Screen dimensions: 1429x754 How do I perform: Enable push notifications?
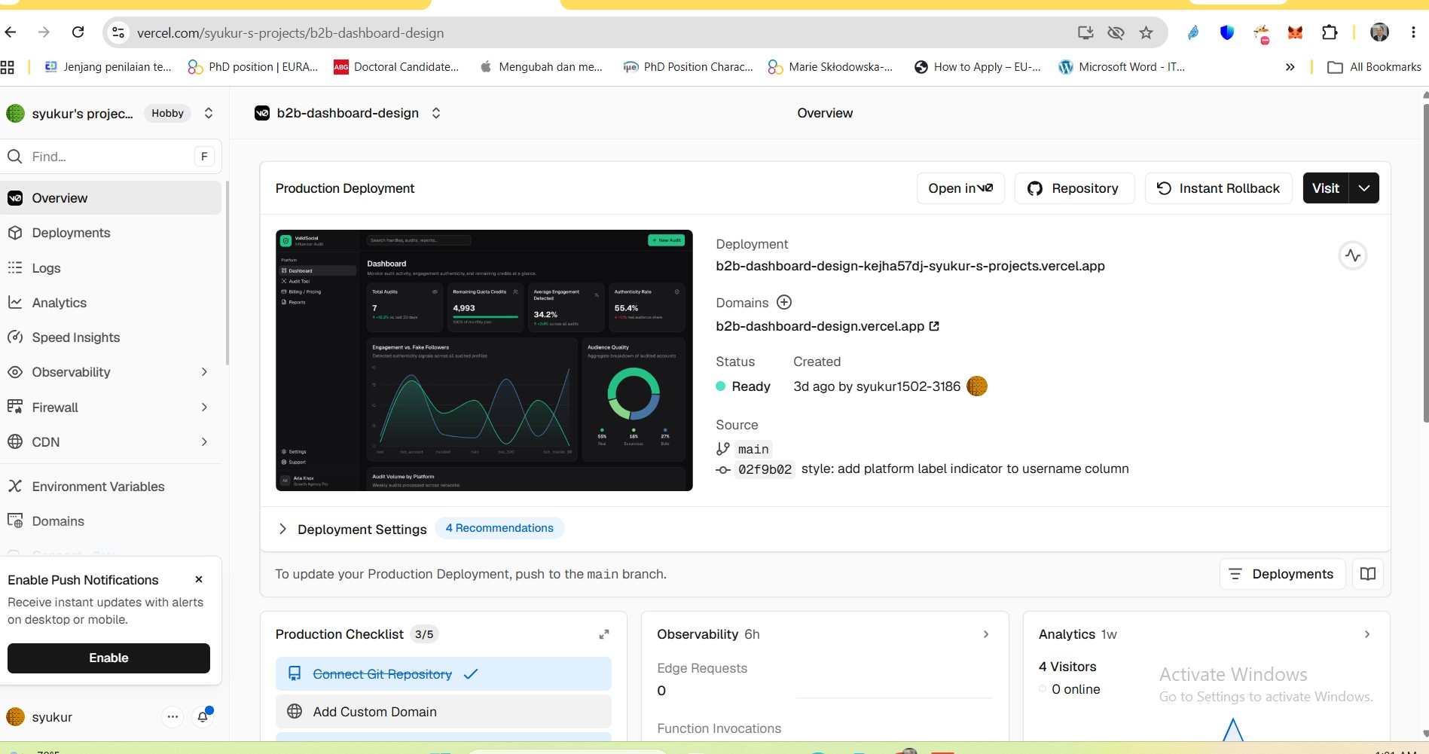(108, 658)
